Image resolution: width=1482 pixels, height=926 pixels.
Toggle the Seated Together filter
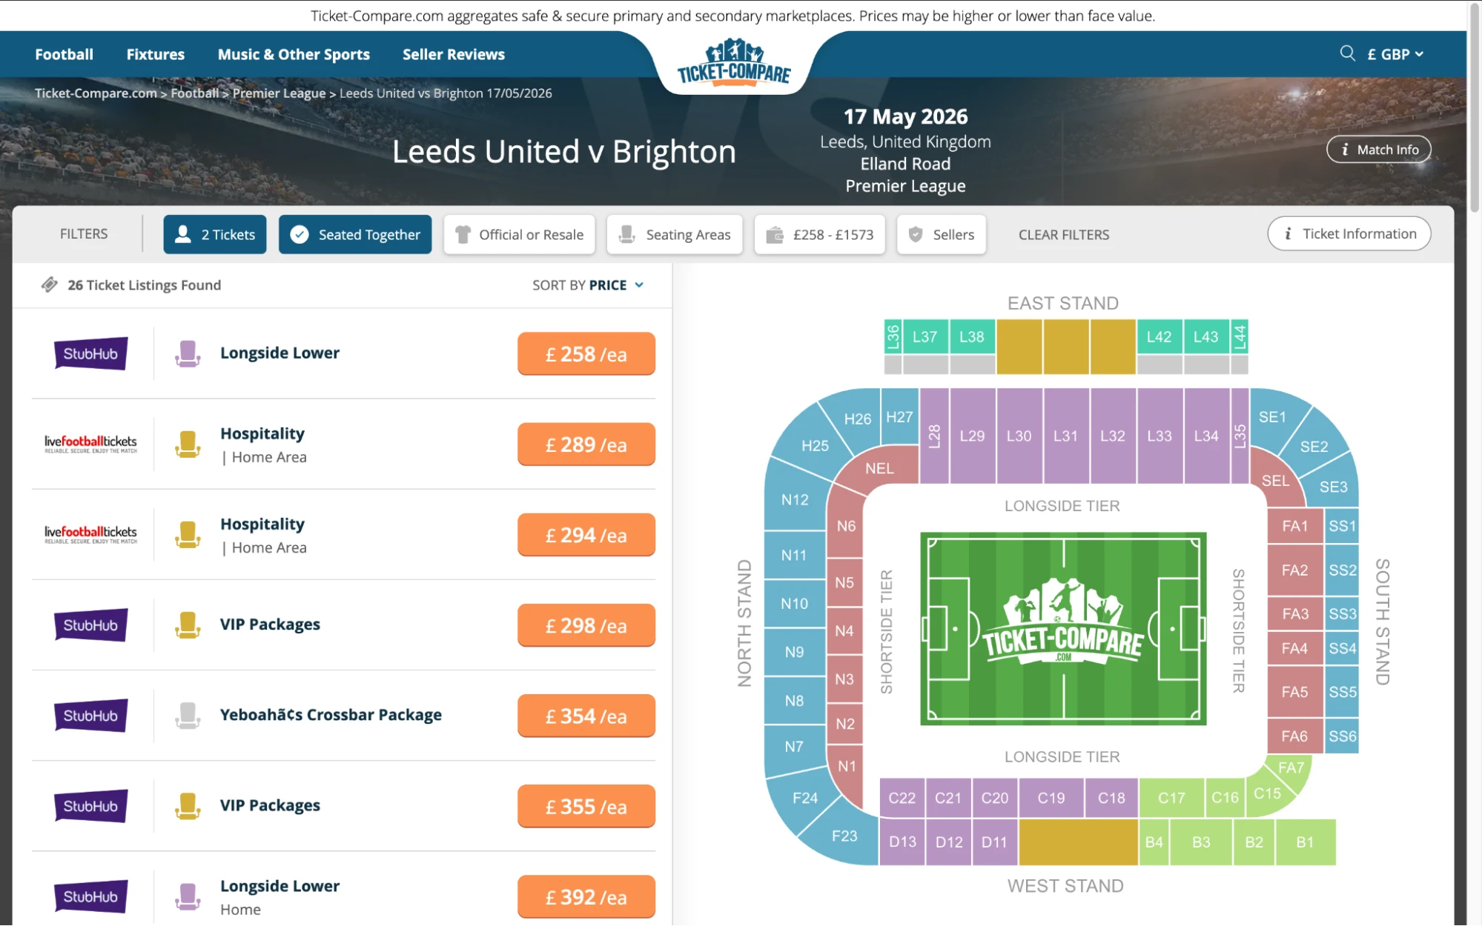click(354, 234)
